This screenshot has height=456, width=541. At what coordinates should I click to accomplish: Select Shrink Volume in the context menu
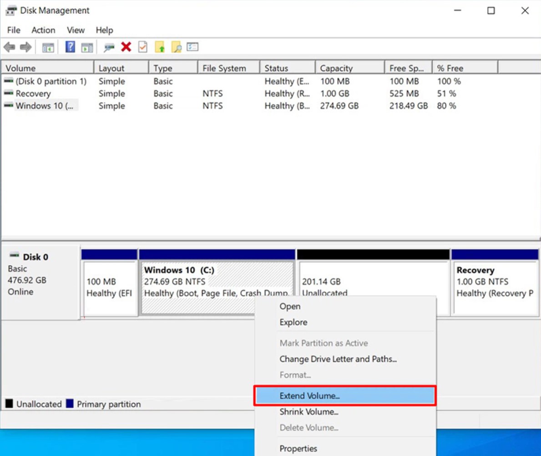click(309, 411)
